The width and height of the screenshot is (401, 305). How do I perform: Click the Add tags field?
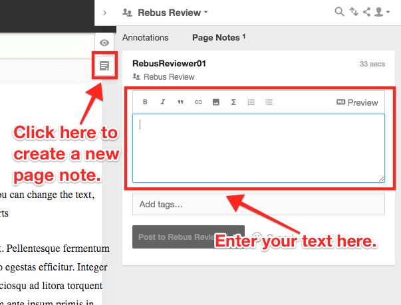pos(259,204)
